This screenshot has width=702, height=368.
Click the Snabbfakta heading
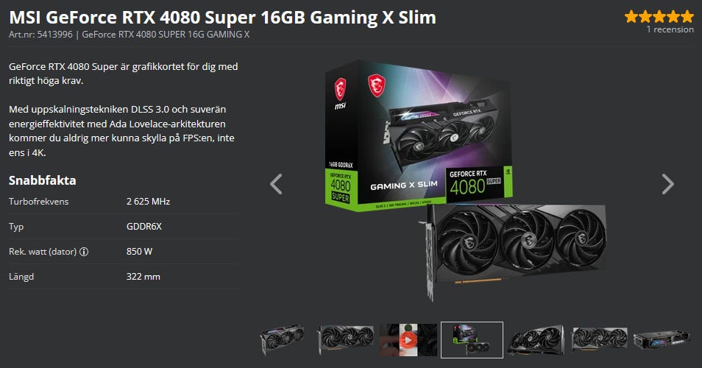[x=43, y=180]
